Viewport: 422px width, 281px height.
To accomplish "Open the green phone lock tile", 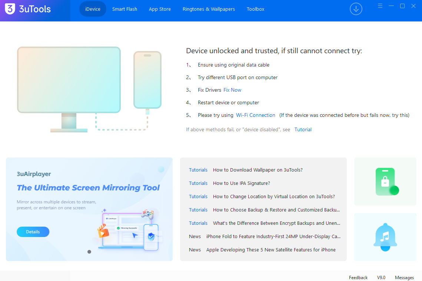I will pyautogui.click(x=385, y=182).
